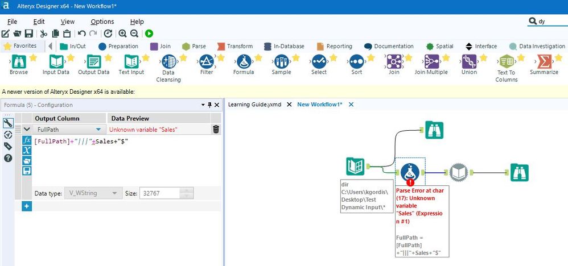The width and height of the screenshot is (568, 266).
Task: Open a workflow with the folder icon
Action: point(17,34)
